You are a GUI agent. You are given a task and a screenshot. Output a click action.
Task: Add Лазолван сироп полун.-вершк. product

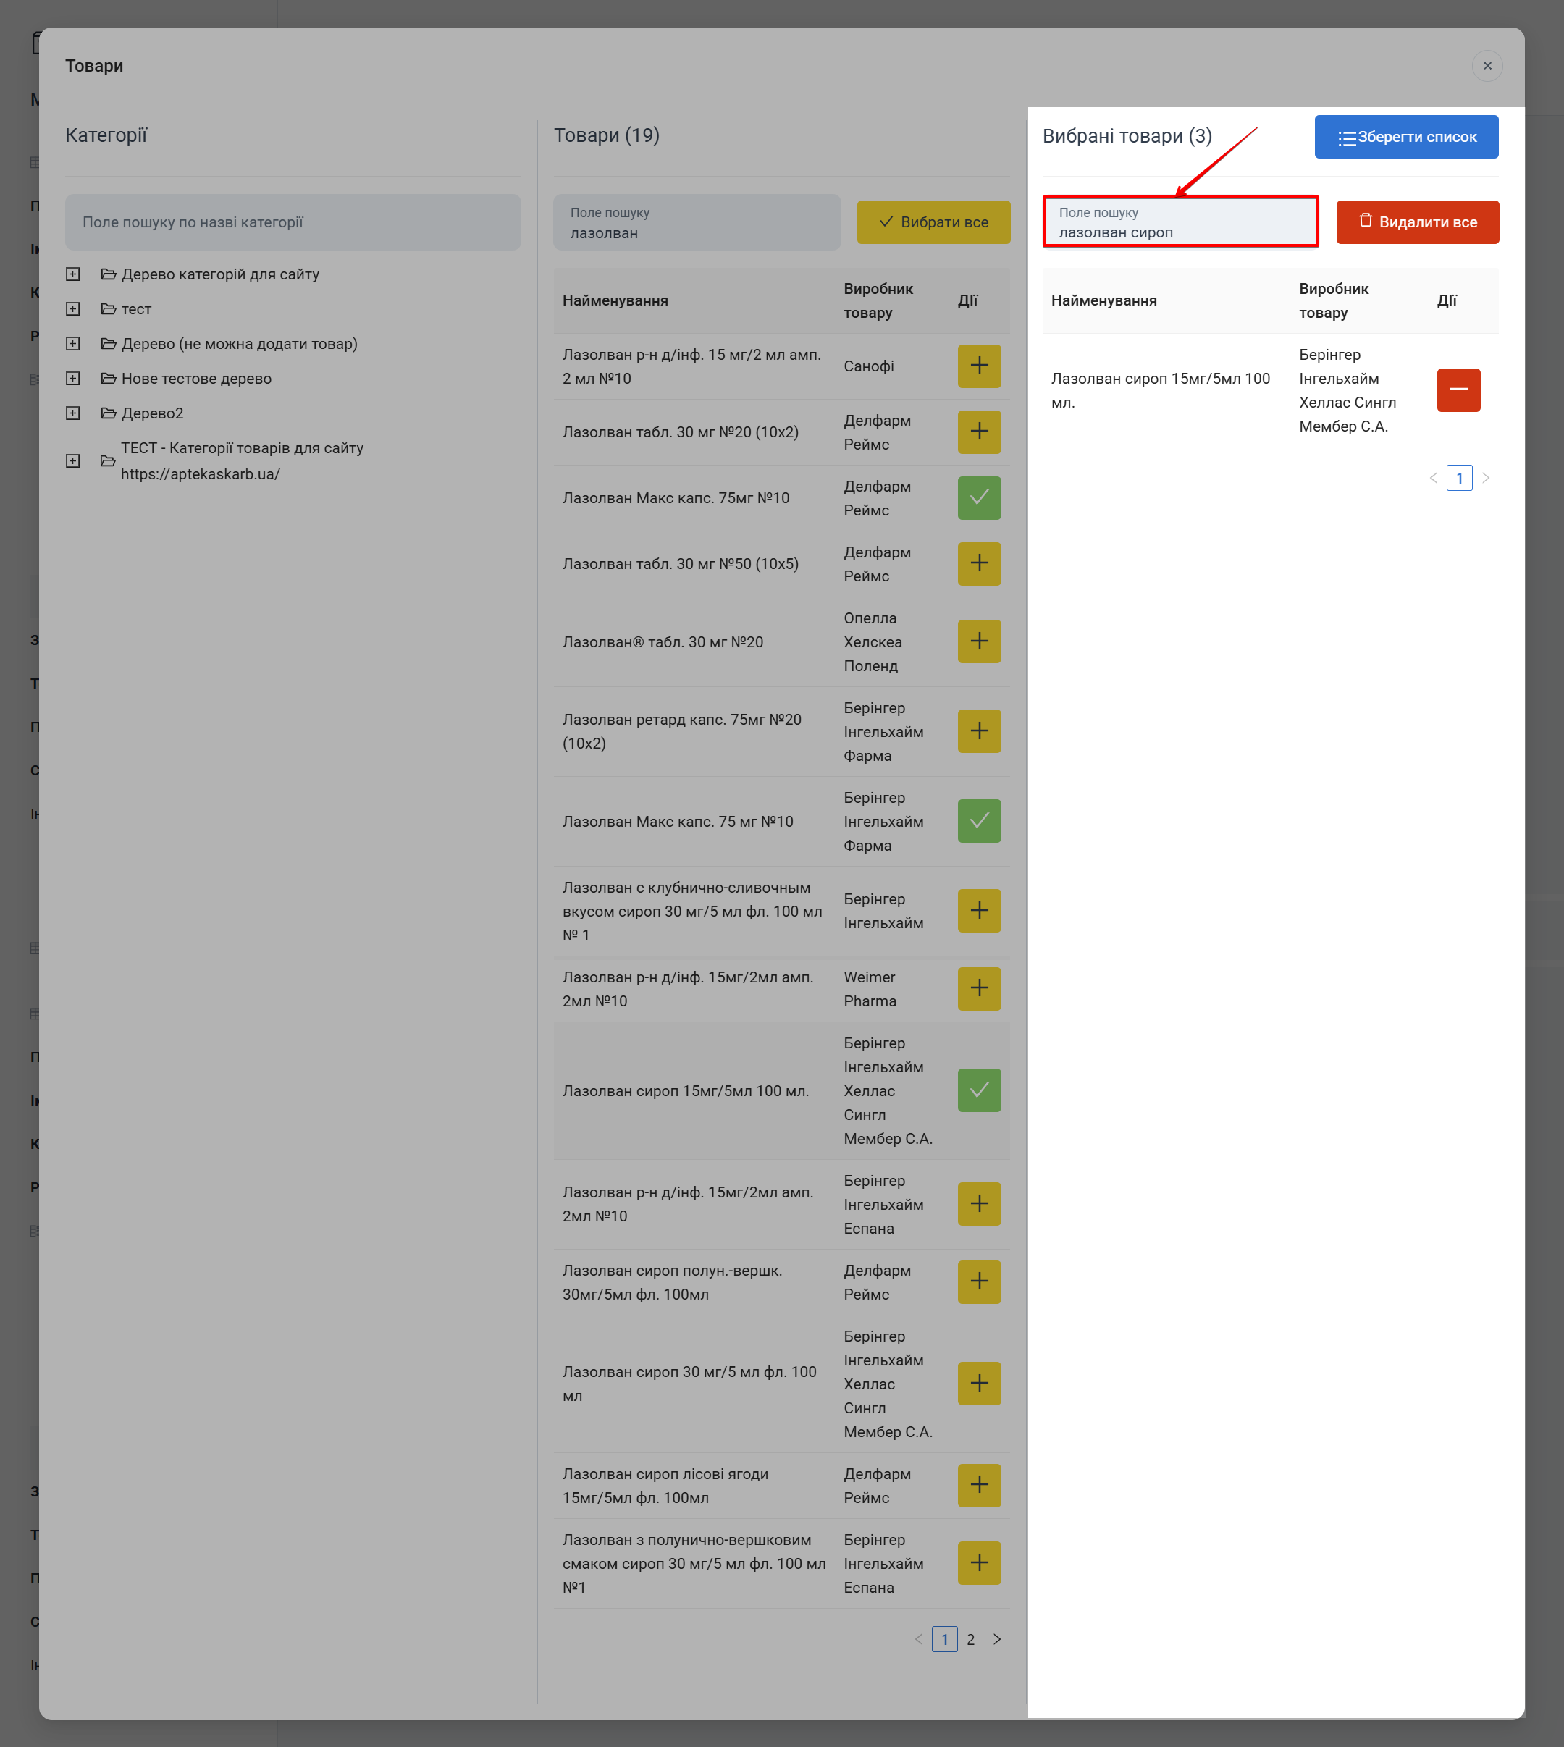pos(979,1281)
